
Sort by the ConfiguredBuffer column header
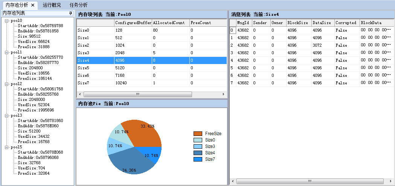pos(133,23)
